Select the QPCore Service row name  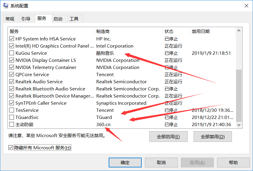[x=32, y=75]
